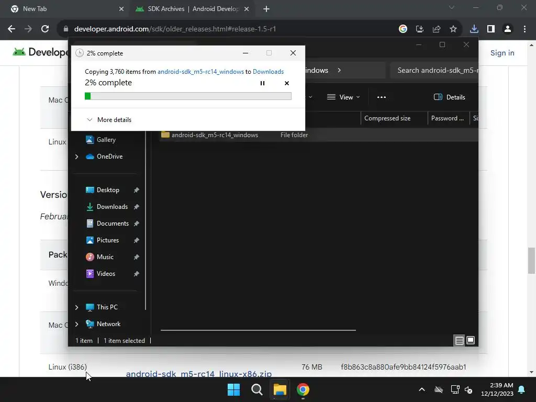The height and width of the screenshot is (402, 536).
Task: Bookmark this page with the star
Action: pos(453,29)
